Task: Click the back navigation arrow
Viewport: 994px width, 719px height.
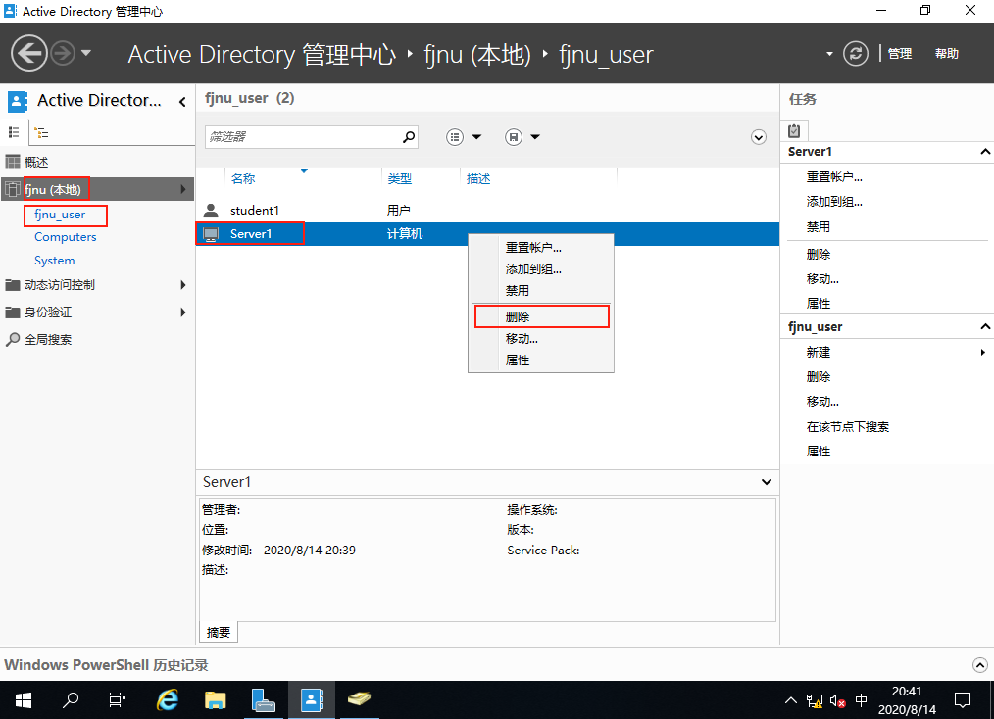Action: pos(29,53)
